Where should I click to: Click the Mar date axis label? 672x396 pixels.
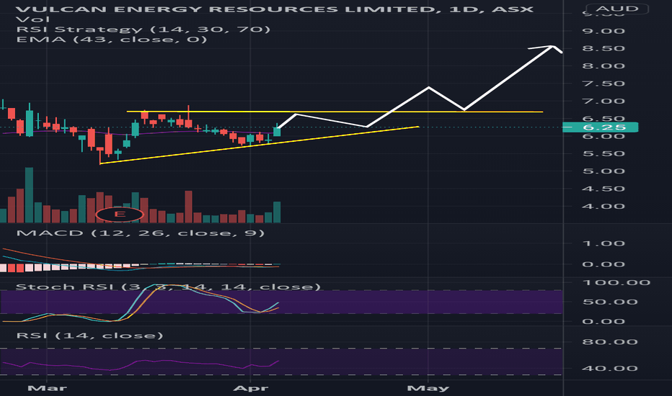47,388
